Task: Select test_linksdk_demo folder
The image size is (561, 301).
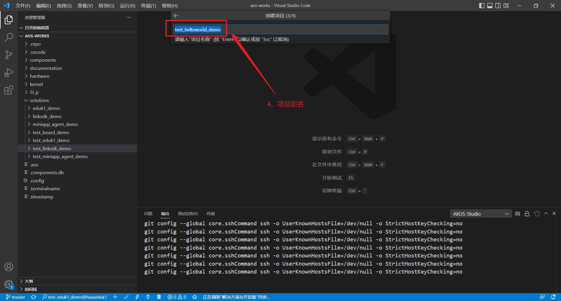Action: (77, 148)
